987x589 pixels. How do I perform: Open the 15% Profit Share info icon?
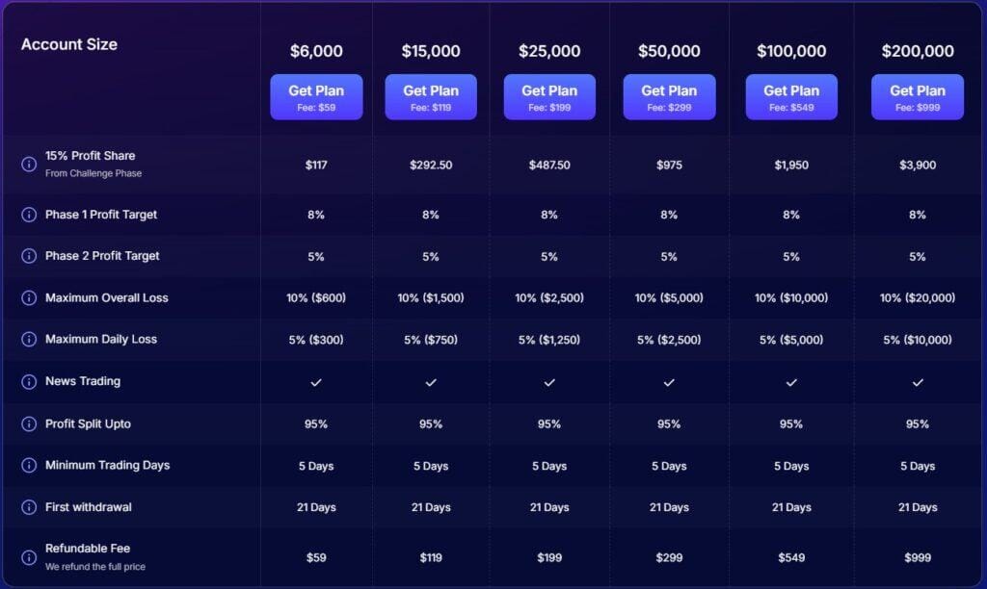click(x=29, y=163)
